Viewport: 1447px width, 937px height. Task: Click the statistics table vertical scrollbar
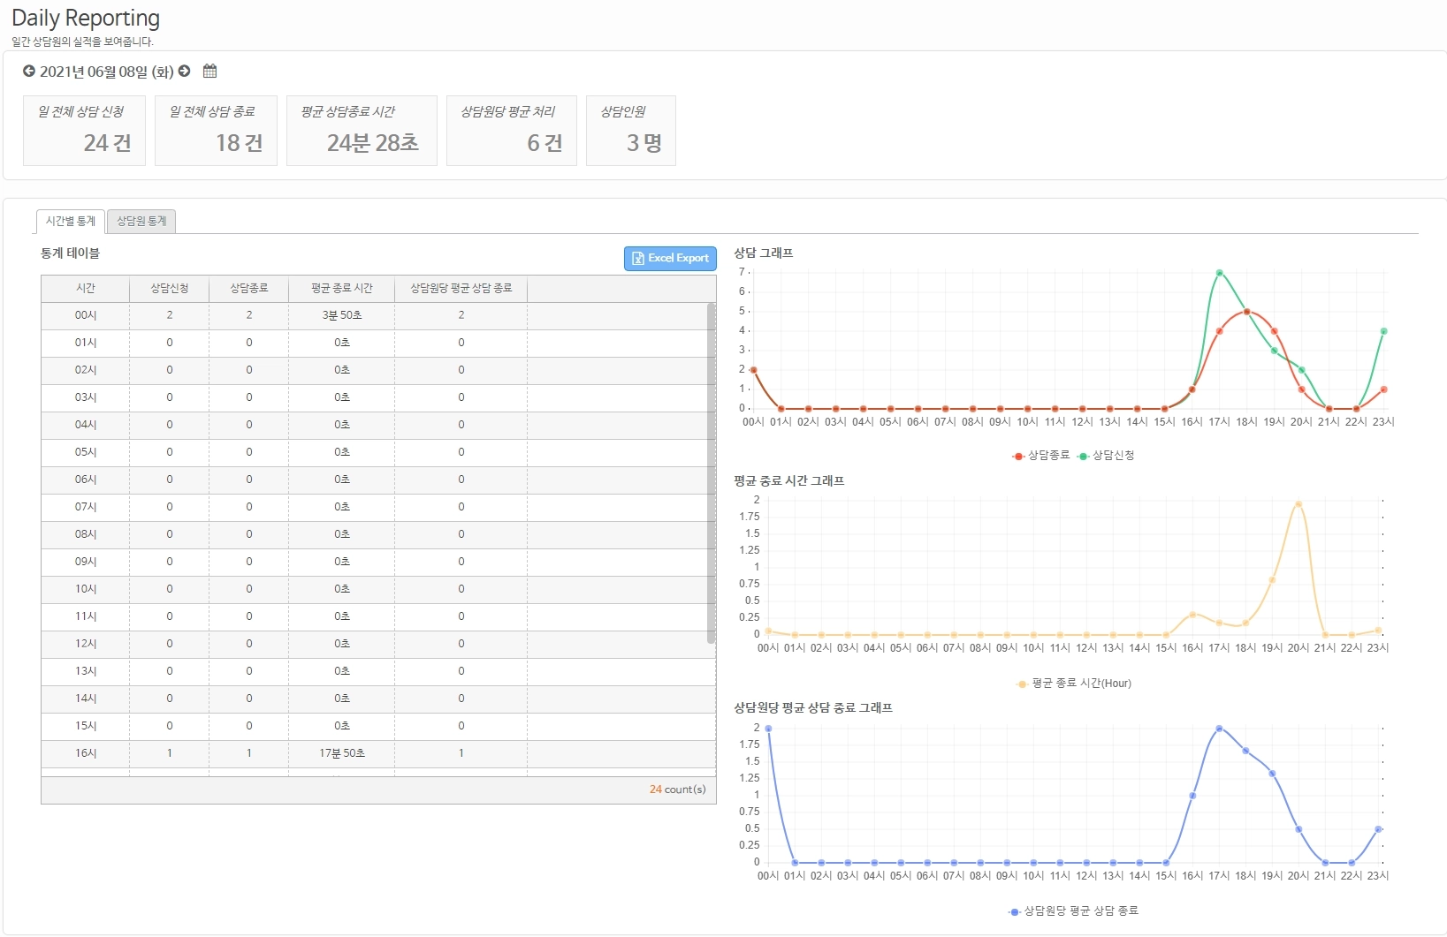tap(712, 473)
